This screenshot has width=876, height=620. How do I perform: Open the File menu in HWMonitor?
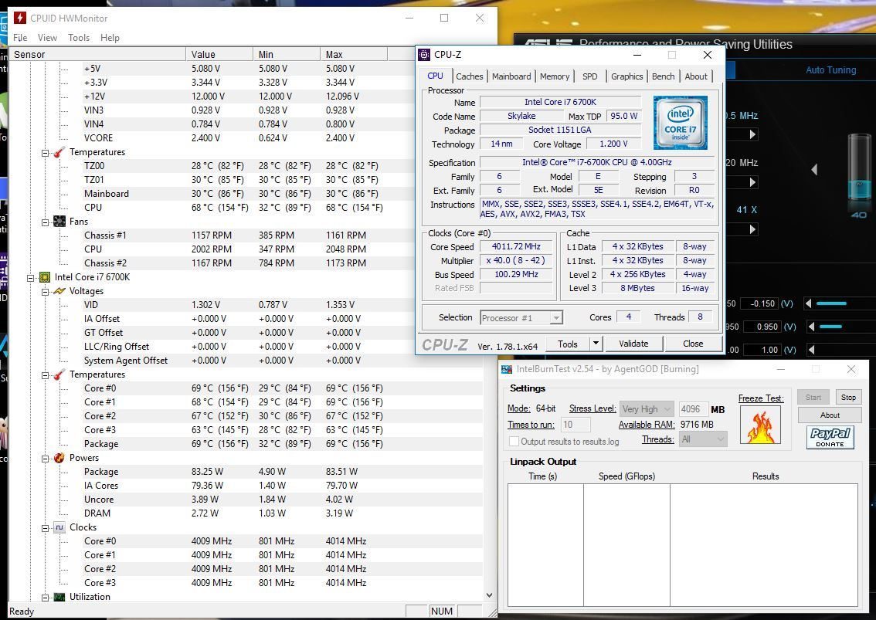pyautogui.click(x=20, y=37)
